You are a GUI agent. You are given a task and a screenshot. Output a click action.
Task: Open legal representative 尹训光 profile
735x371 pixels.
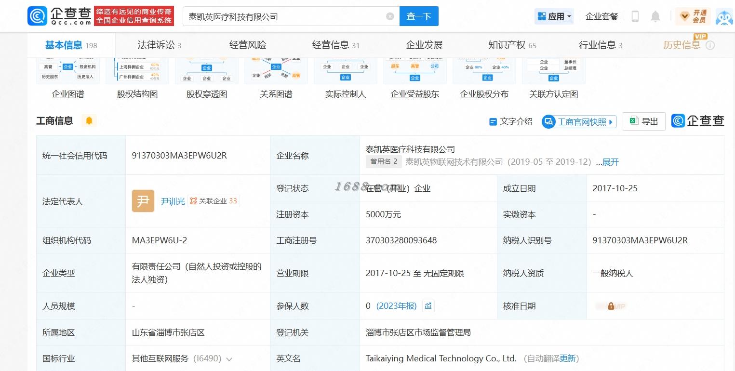173,201
